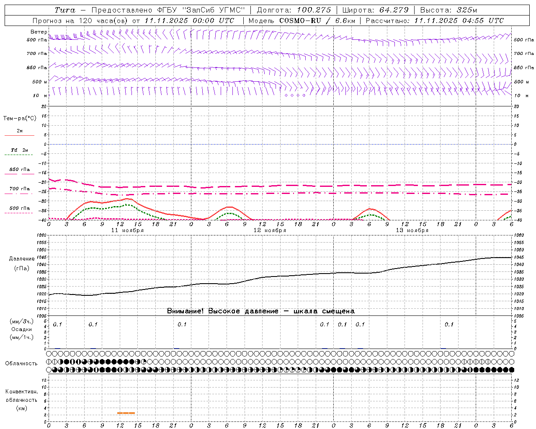The height and width of the screenshot is (429, 536).
Task: Click the "(мм/1ч.)" precipitation unit label
Action: [22, 337]
